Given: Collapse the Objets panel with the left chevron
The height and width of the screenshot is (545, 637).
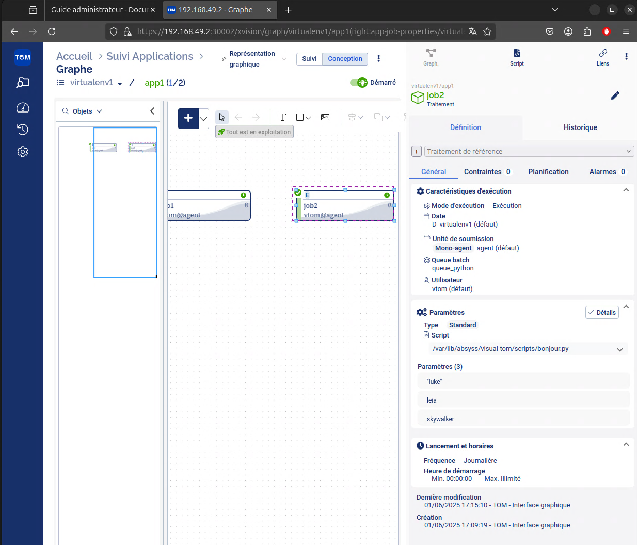Looking at the screenshot, I should pos(152,111).
